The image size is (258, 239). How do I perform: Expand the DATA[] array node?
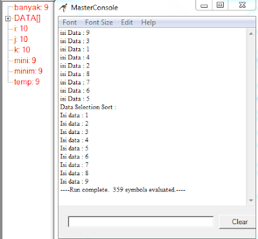pyautogui.click(x=8, y=19)
